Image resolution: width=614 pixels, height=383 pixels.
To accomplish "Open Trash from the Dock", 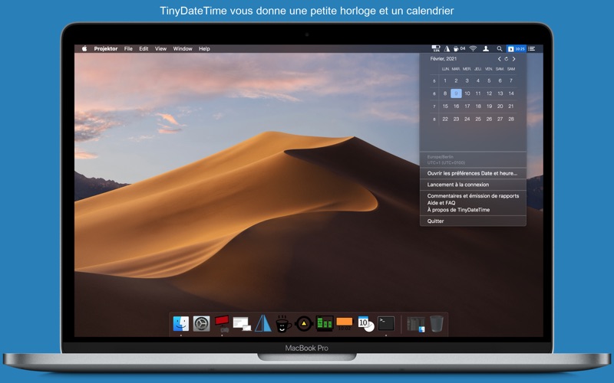I will pos(437,323).
